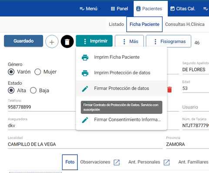Select Mujer gender radio button

coord(38,72)
